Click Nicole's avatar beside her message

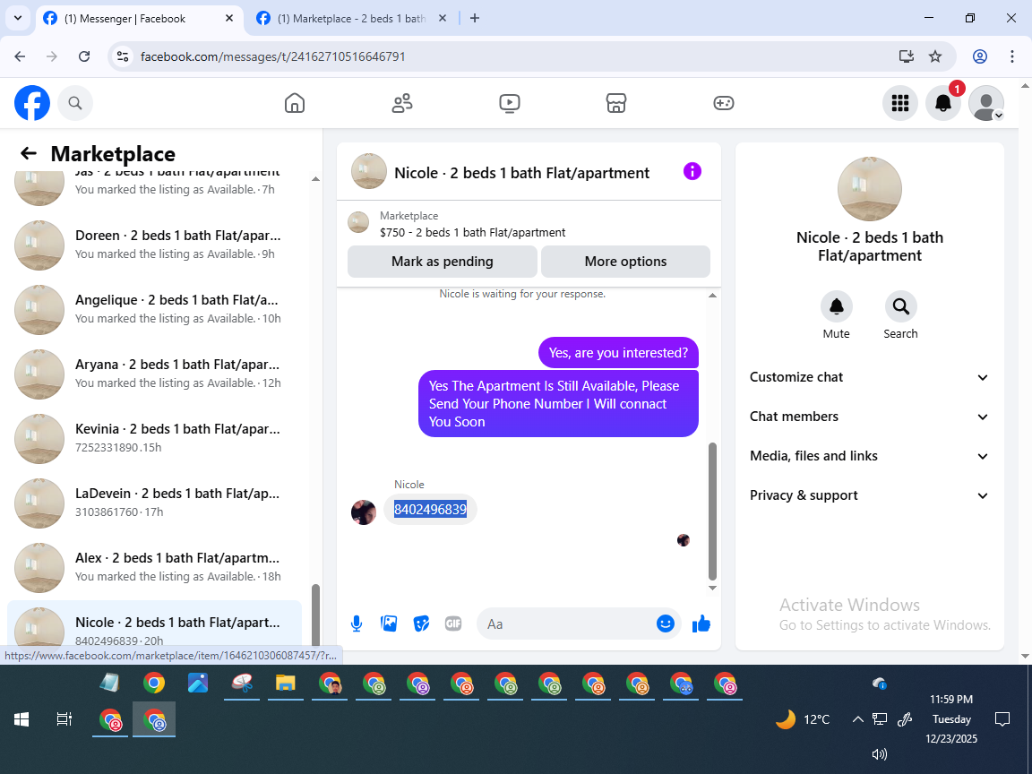click(364, 512)
